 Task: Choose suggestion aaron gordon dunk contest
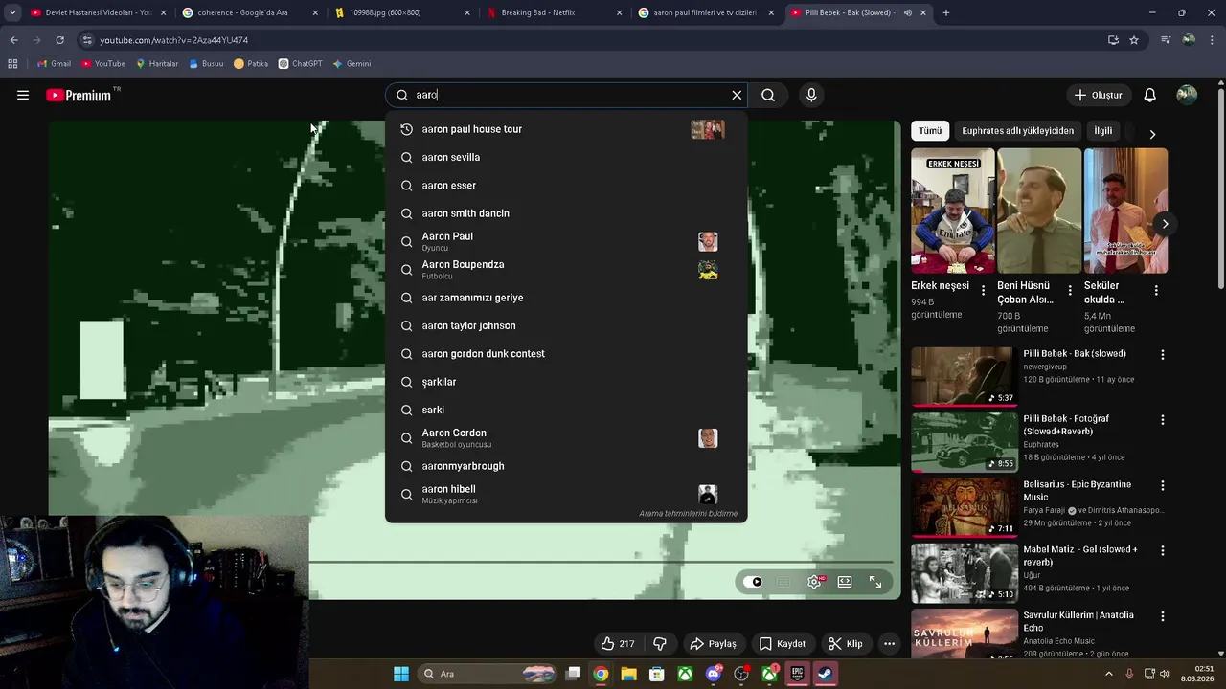coord(565,354)
